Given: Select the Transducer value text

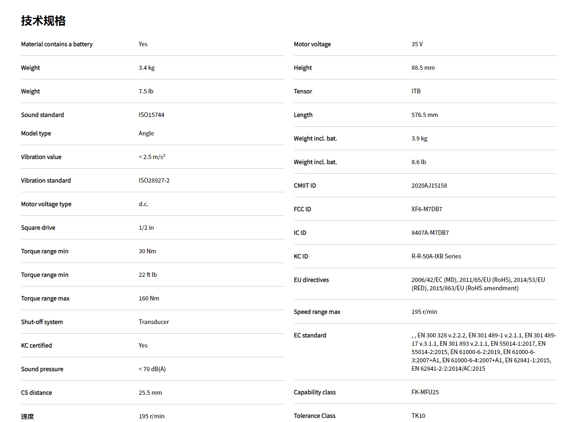Looking at the screenshot, I should 153,322.
